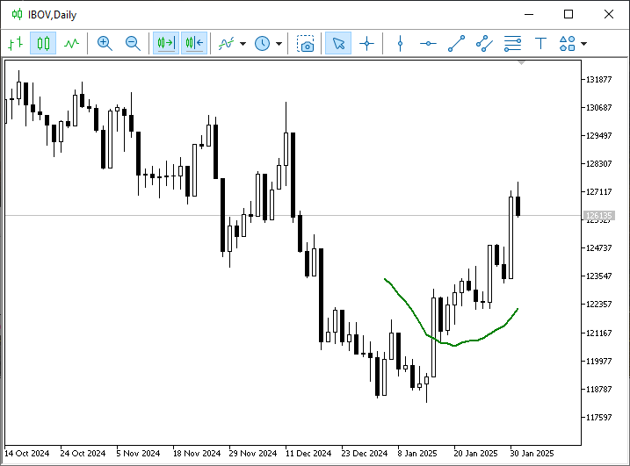Draw a horizontal line object

tap(428, 43)
